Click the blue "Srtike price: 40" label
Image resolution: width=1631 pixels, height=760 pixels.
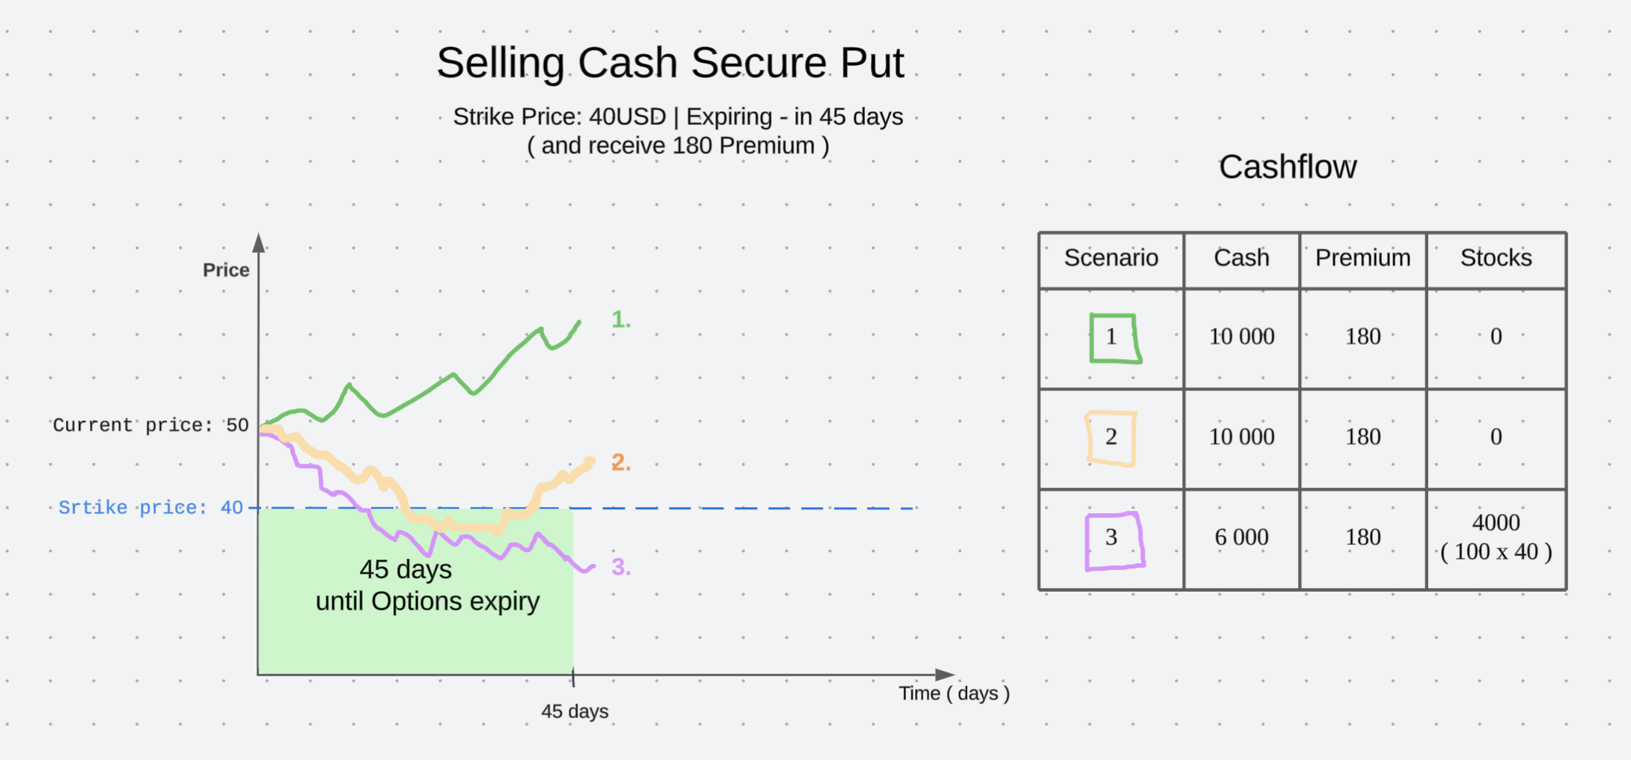[150, 508]
